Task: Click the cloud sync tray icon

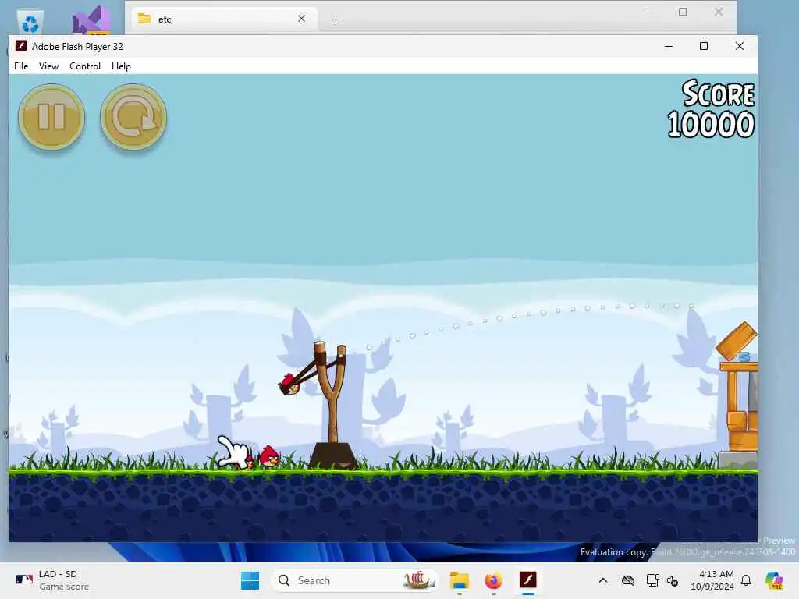Action: [628, 580]
